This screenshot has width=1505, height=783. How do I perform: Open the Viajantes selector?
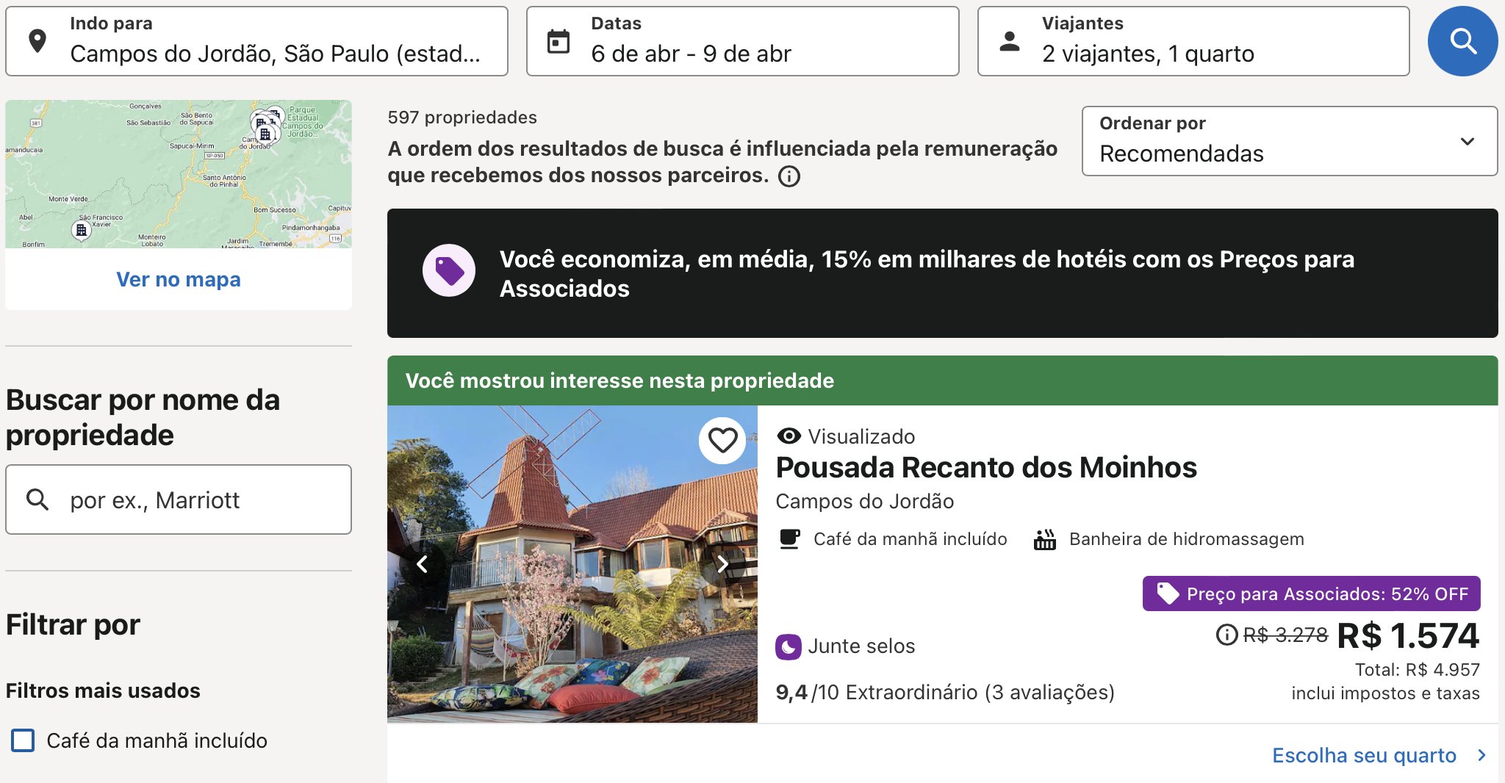click(1193, 41)
